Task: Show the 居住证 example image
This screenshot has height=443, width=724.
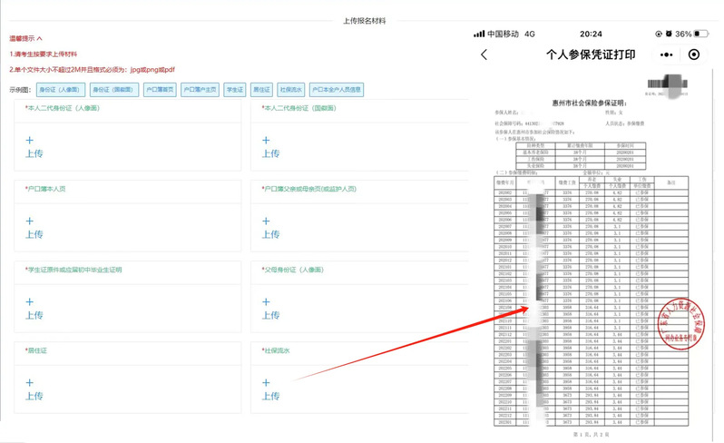Action: (261, 90)
